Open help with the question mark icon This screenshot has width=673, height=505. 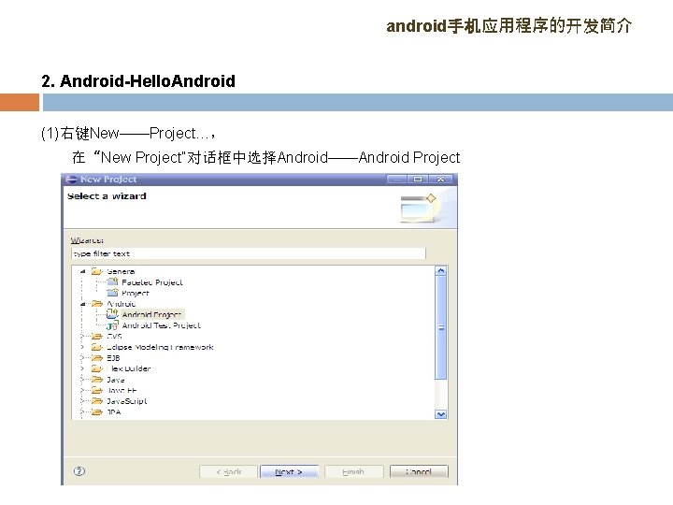[79, 471]
